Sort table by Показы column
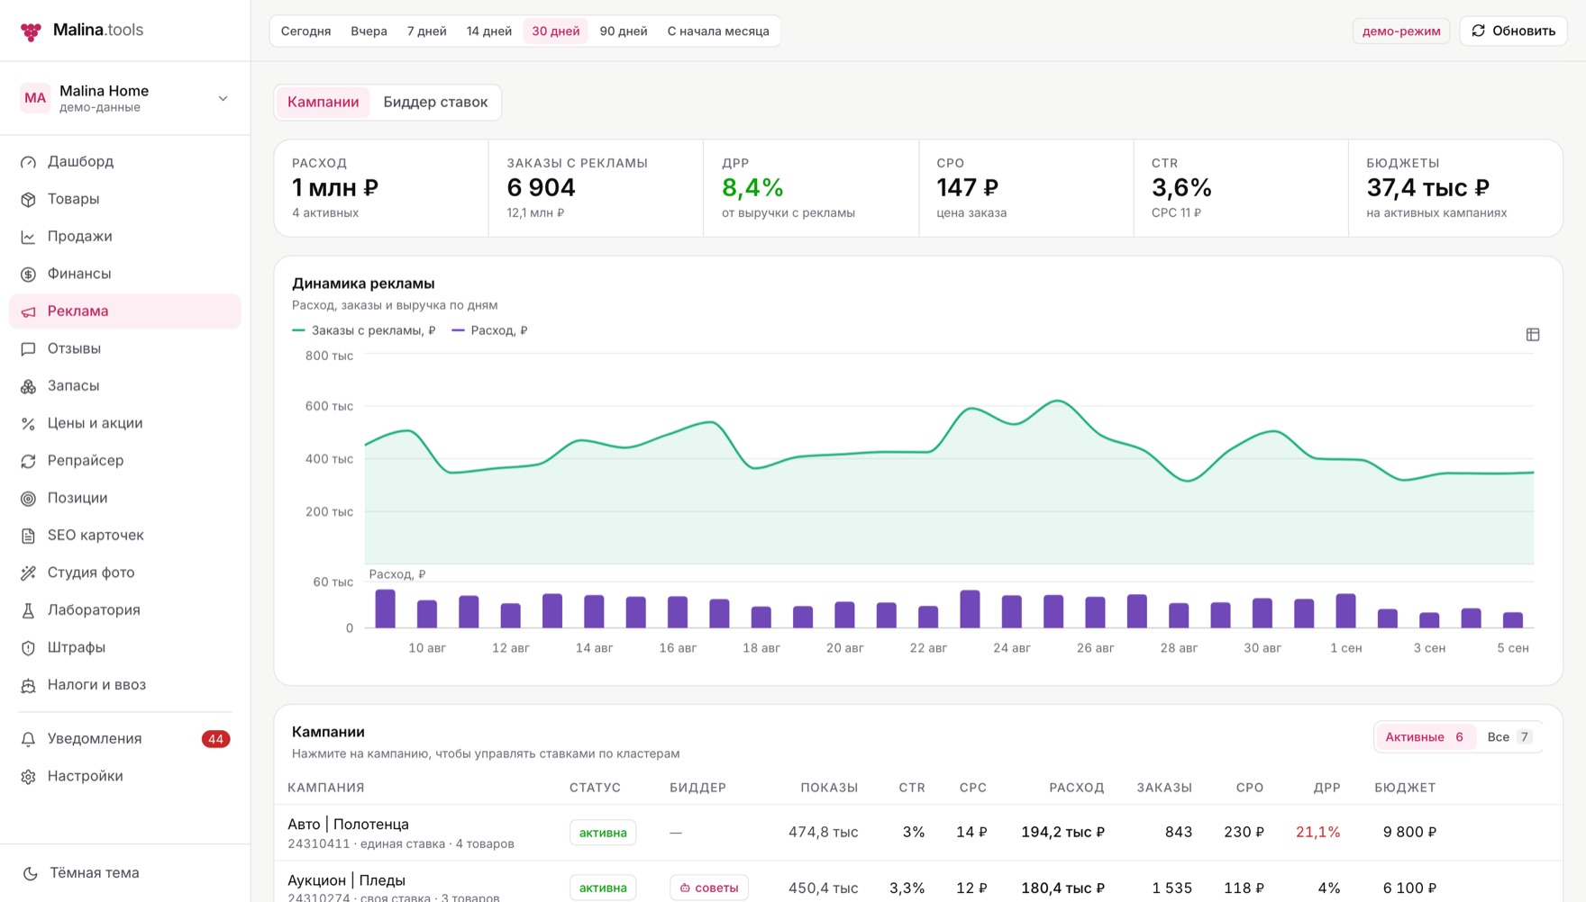 pyautogui.click(x=829, y=788)
